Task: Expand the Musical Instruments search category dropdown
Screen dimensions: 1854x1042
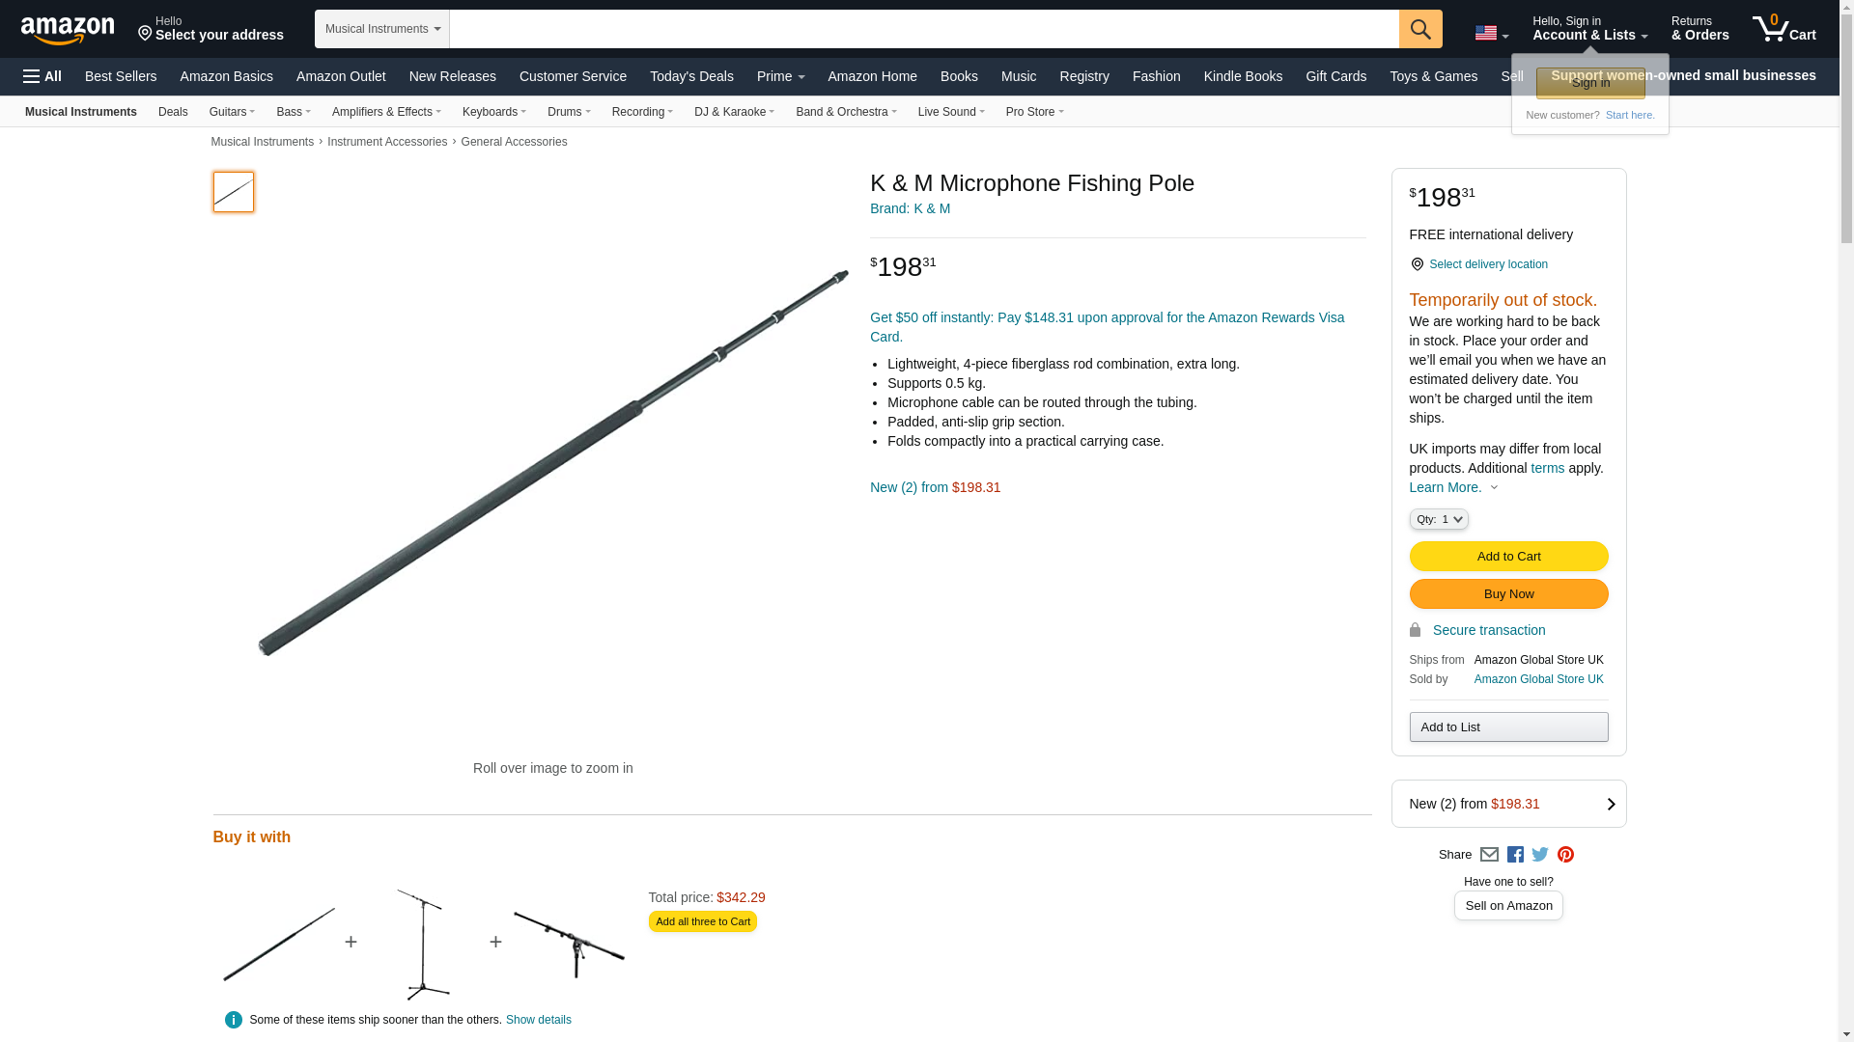Action: 381,29
